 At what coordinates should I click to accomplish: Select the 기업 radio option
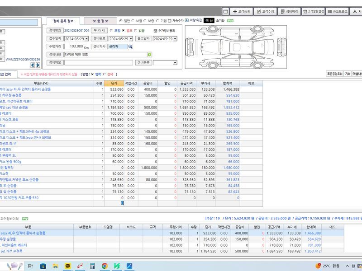(x=157, y=21)
